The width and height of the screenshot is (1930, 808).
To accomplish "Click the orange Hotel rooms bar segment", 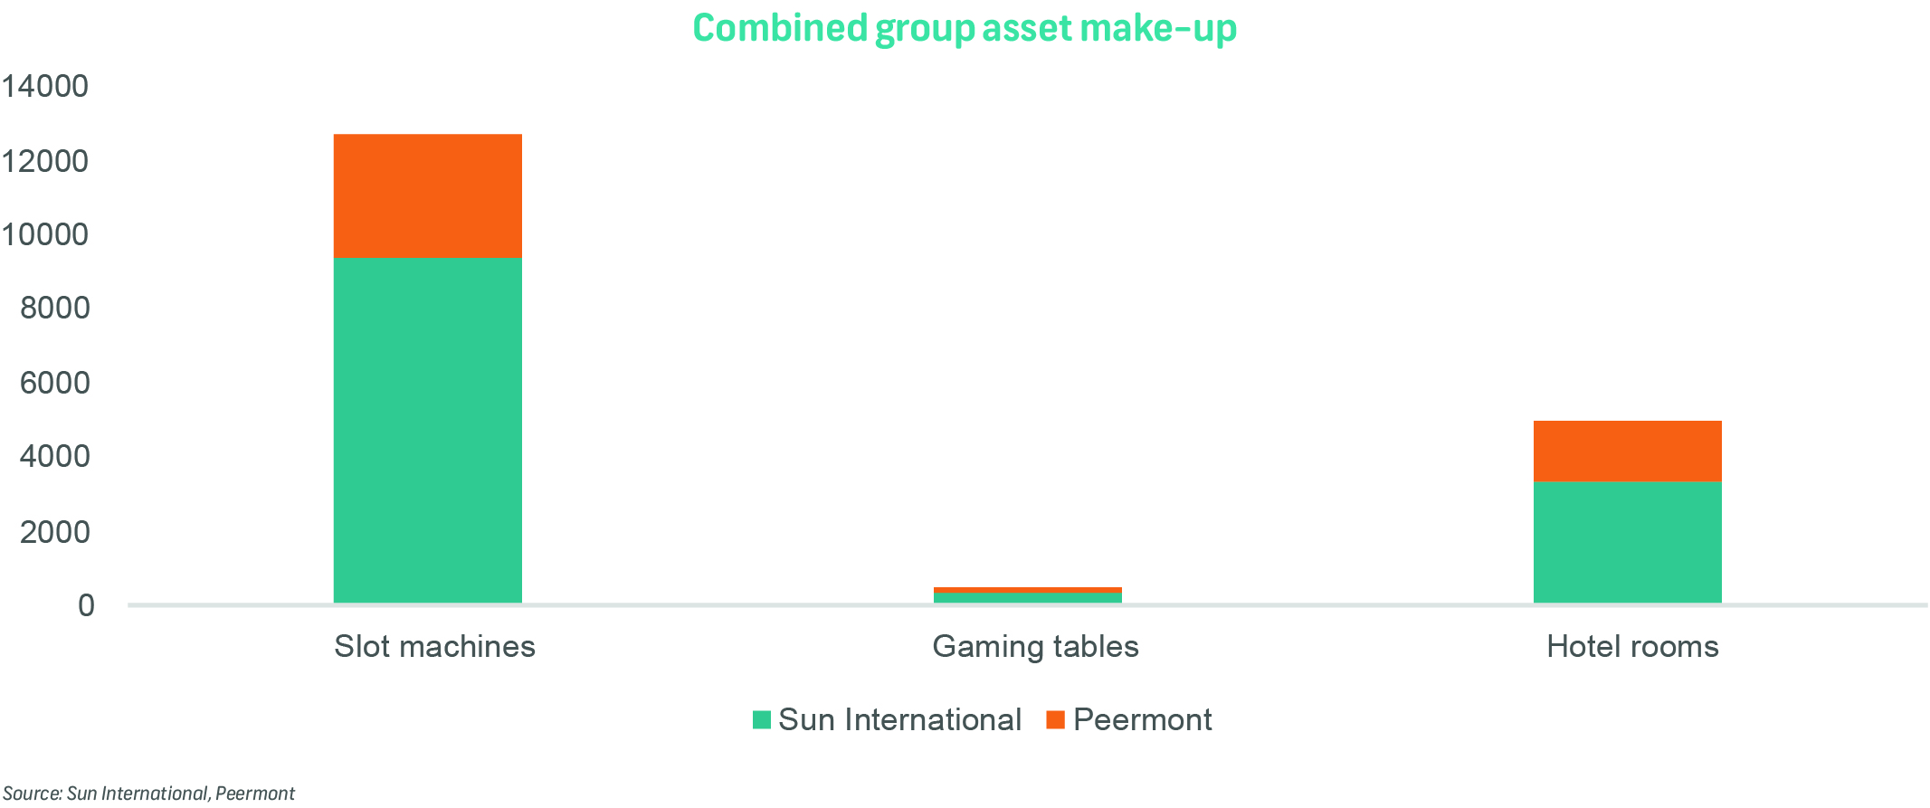I will pyautogui.click(x=1628, y=451).
